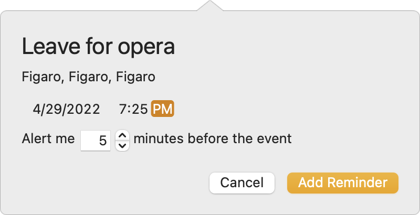420x215 pixels.
Task: Increase alert minutes with the up arrow
Action: point(122,136)
